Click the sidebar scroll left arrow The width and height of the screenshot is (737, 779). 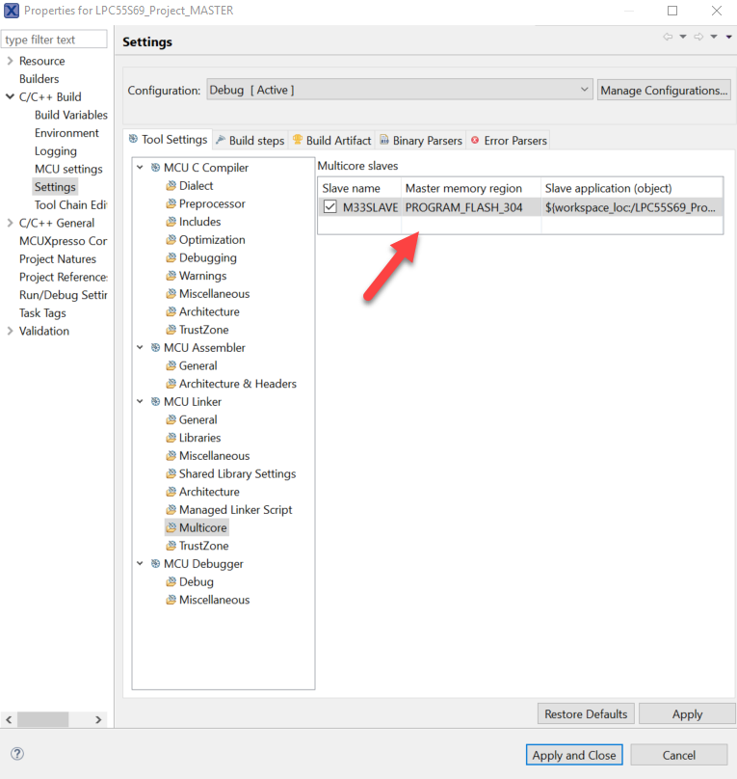tap(9, 719)
